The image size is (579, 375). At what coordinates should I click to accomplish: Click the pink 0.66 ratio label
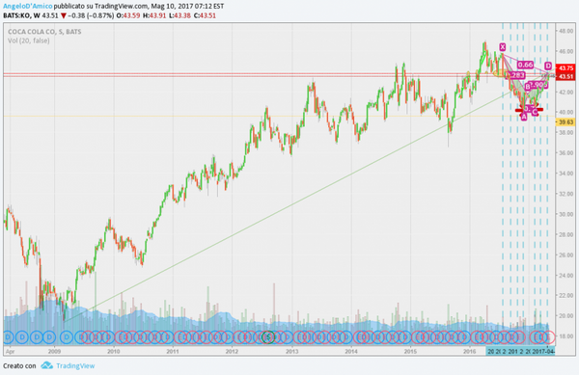[x=525, y=65]
